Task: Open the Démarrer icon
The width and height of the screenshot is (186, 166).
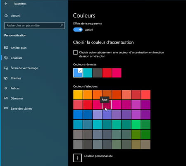Action: point(6,98)
